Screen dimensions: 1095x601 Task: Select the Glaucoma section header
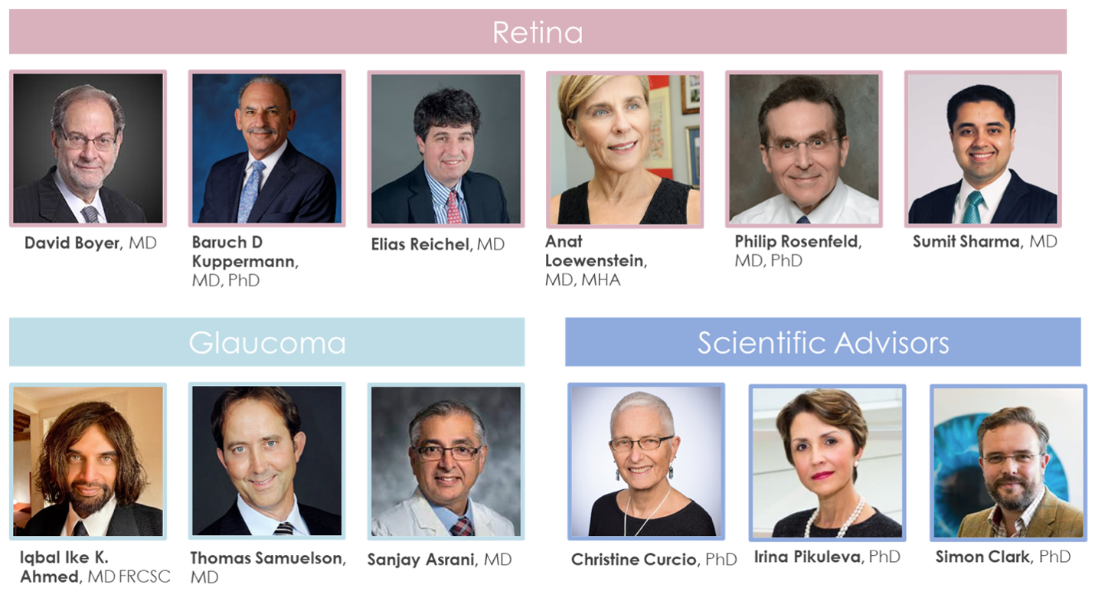coord(266,342)
